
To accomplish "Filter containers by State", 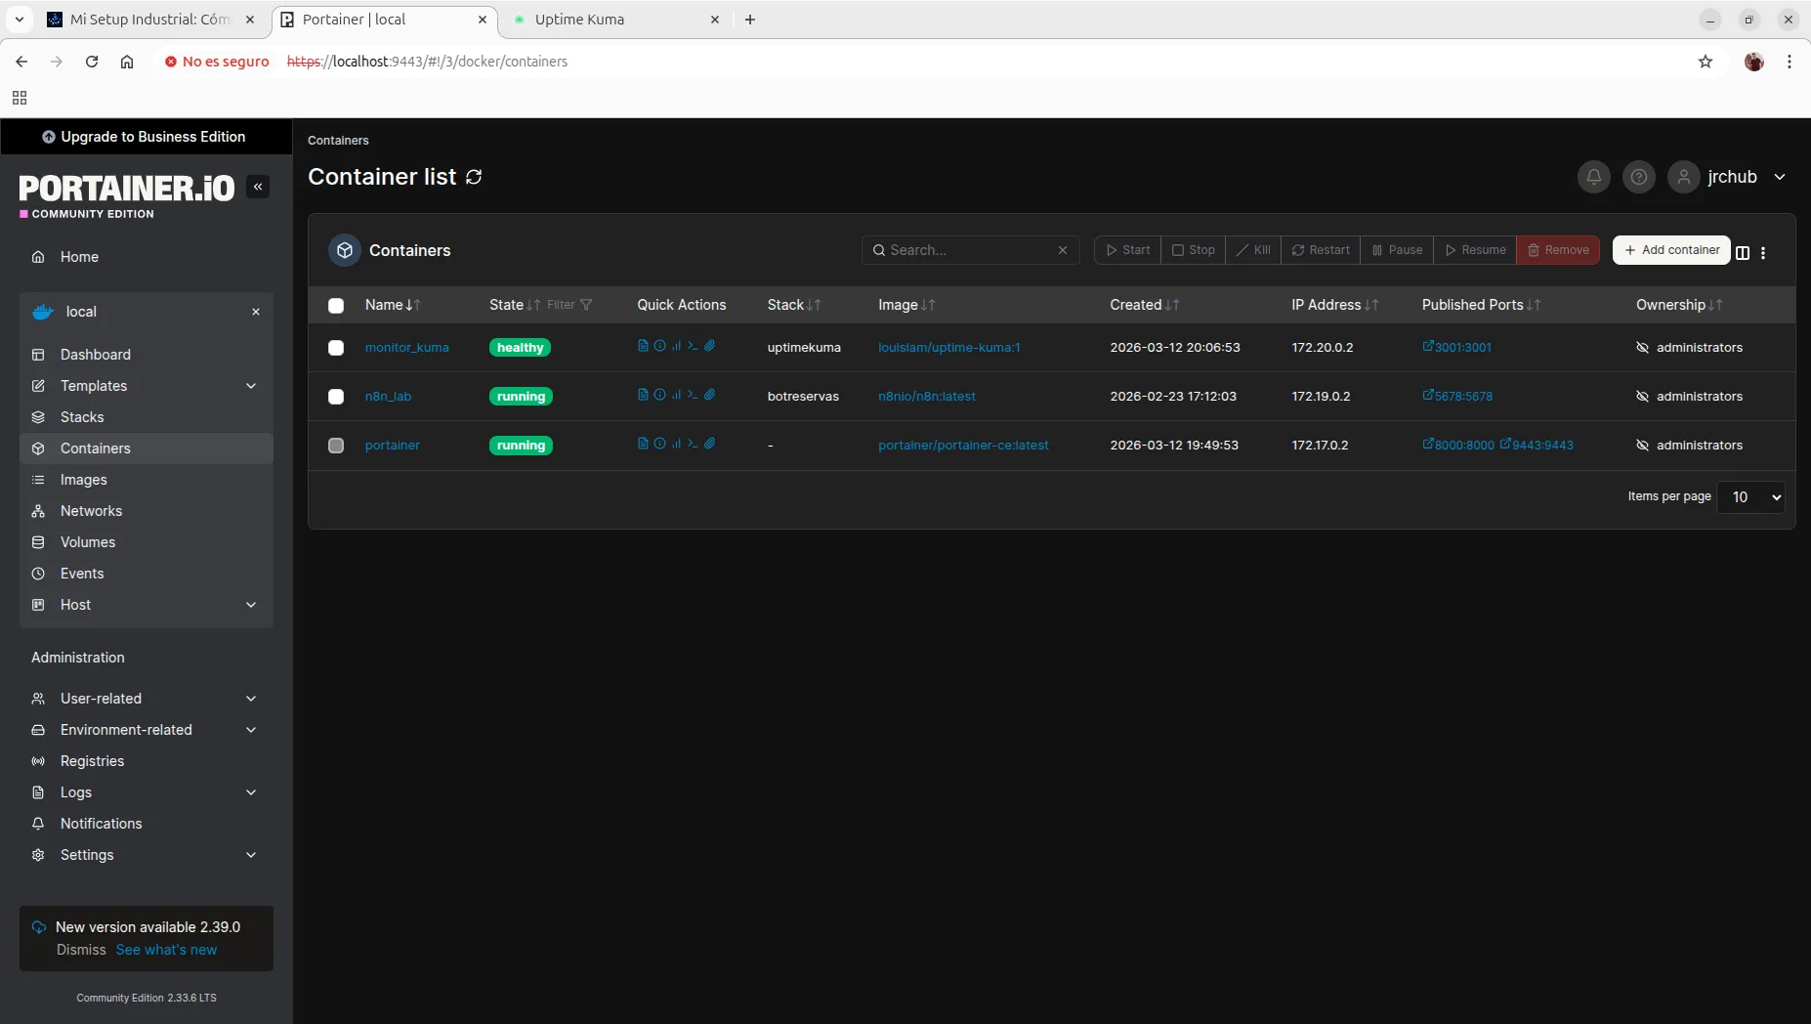I will point(569,305).
